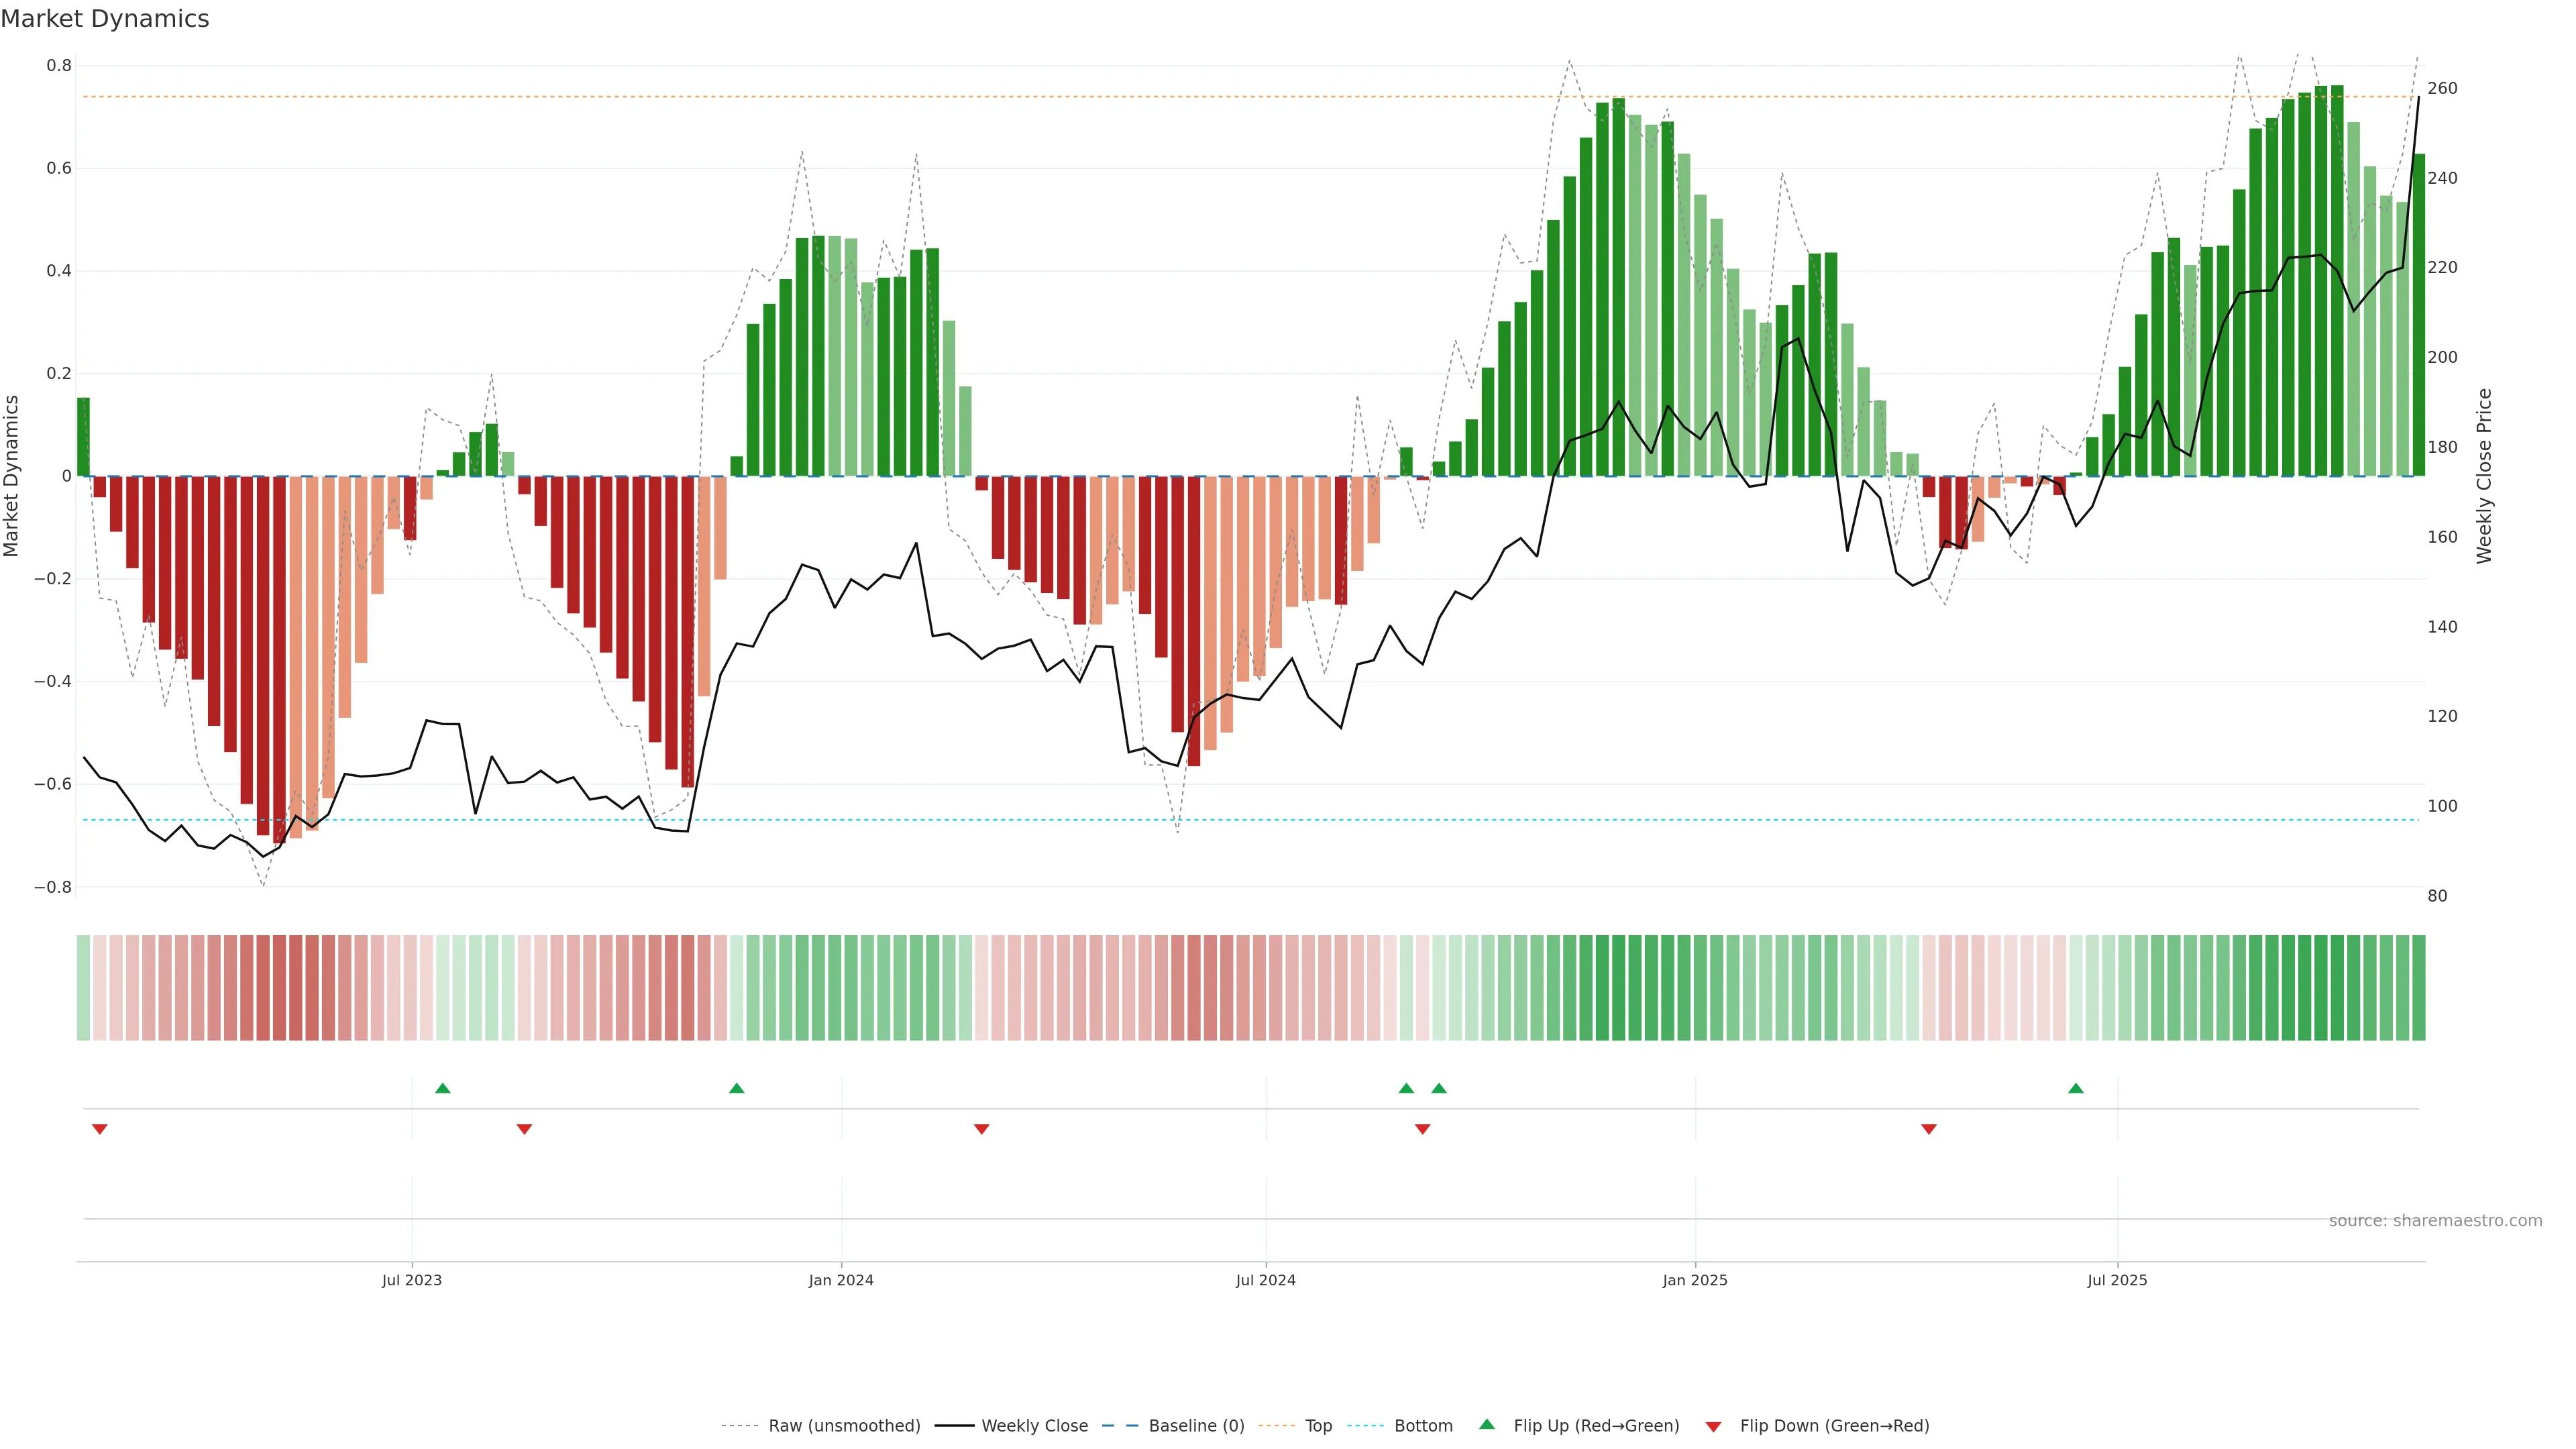Click the red flip-down triangle after Jan 2024

(x=981, y=1129)
